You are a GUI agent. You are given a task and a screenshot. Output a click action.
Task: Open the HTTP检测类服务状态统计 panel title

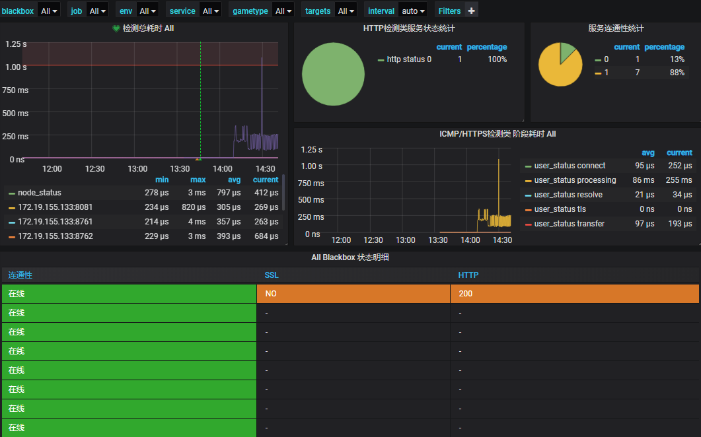pos(408,28)
